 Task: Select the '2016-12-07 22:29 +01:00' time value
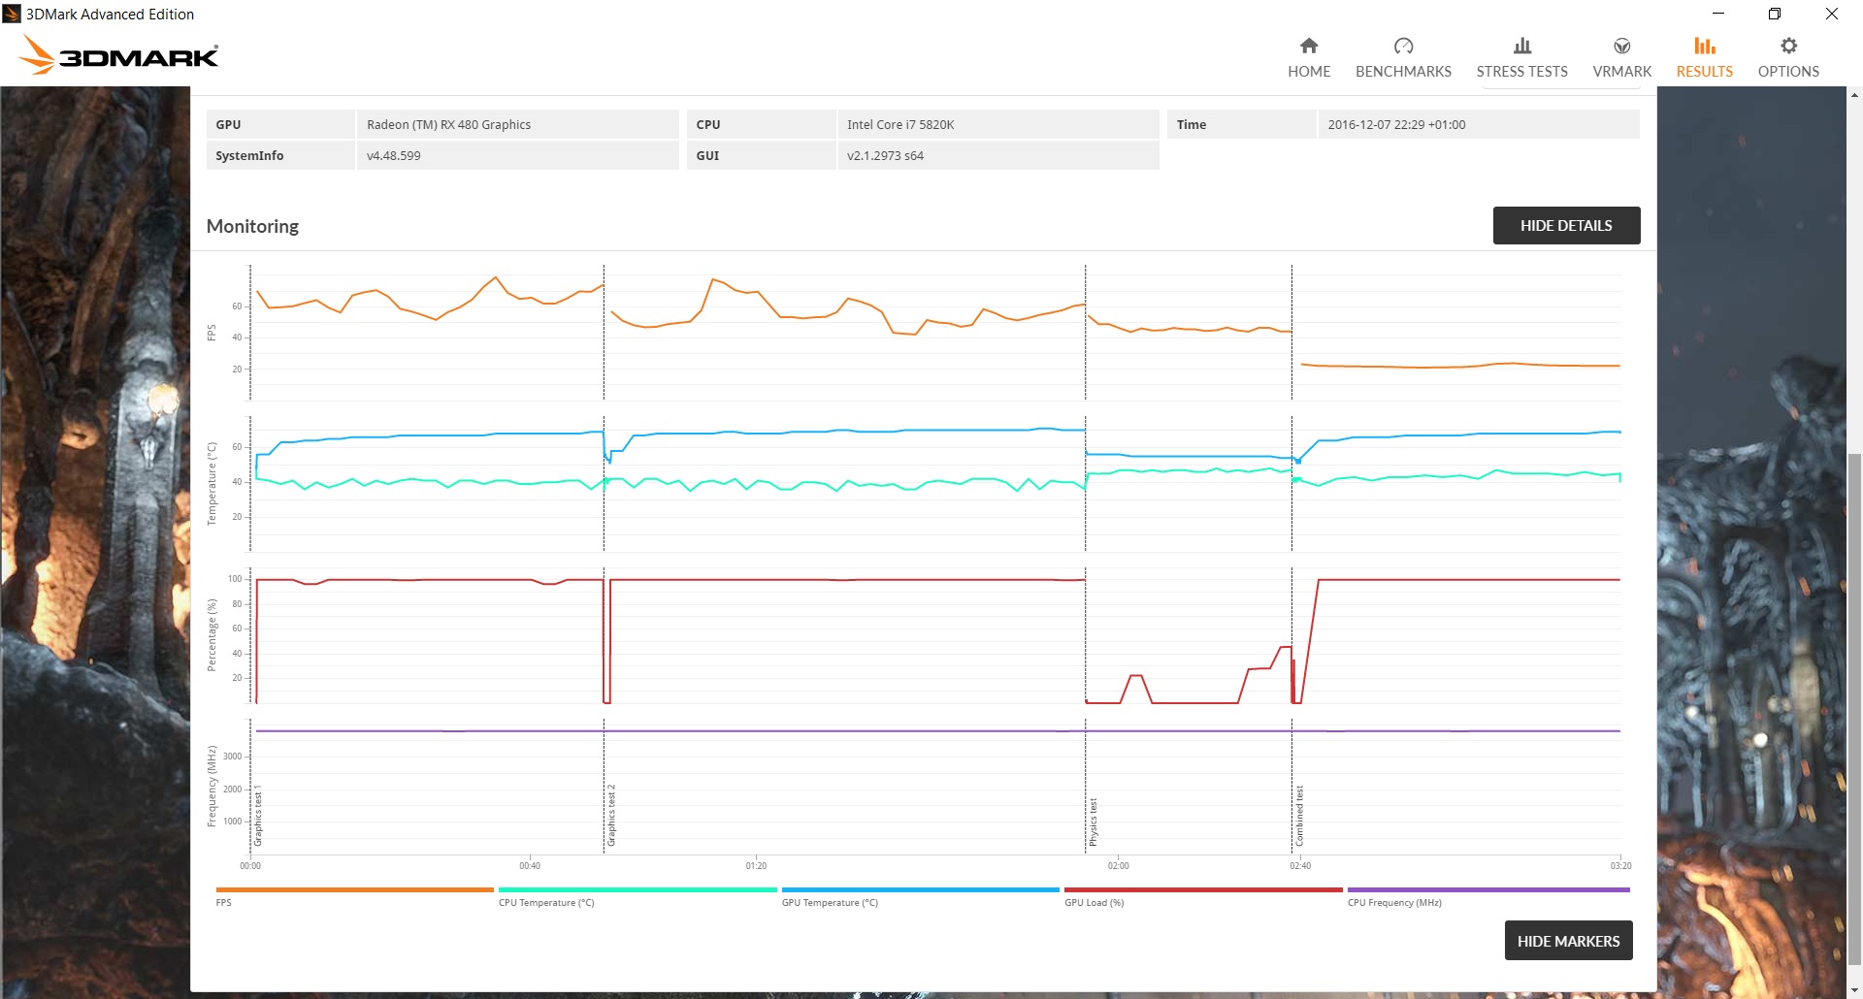point(1396,124)
